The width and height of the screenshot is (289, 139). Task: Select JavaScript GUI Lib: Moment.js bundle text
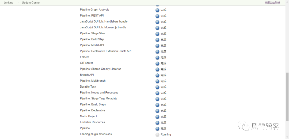point(103,27)
